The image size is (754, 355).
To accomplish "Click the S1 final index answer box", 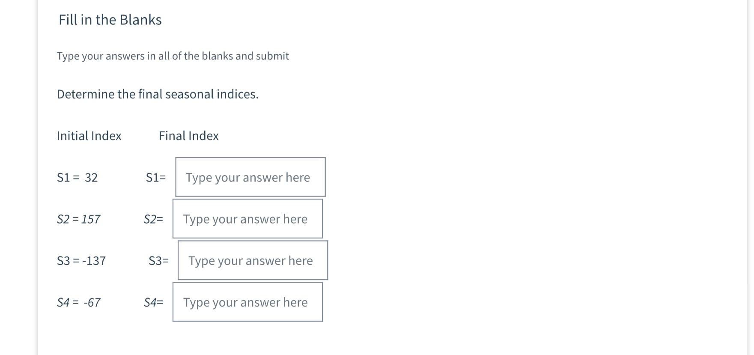I will pyautogui.click(x=250, y=177).
